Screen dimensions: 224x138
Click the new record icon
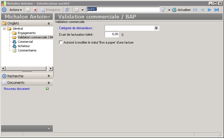[x=28, y=10]
